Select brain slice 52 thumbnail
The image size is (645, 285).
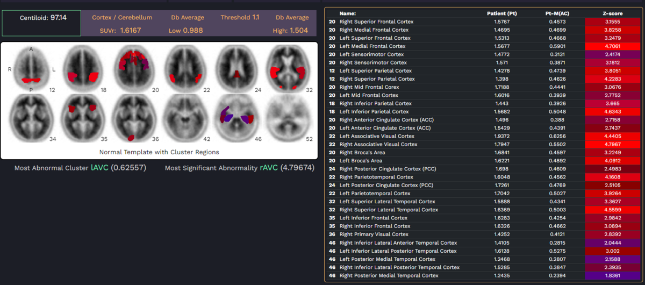(288, 117)
